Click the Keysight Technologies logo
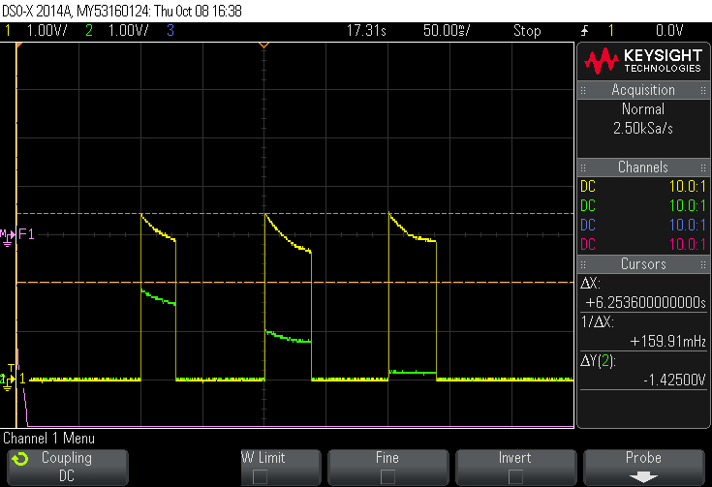The height and width of the screenshot is (487, 712). (x=643, y=61)
